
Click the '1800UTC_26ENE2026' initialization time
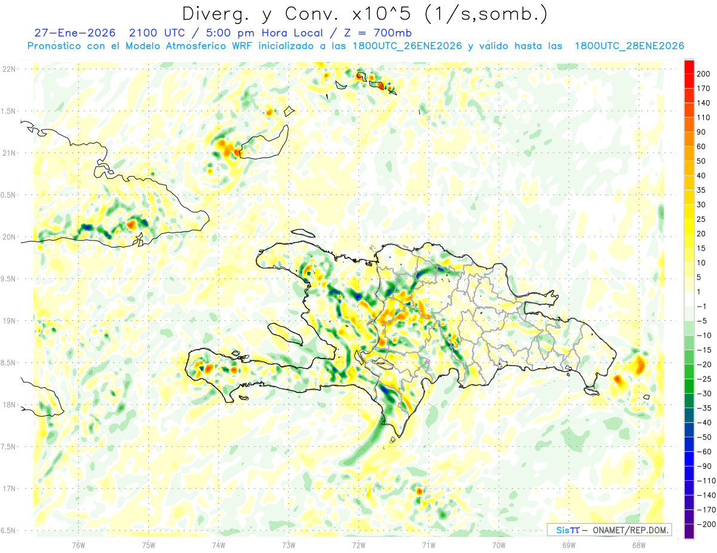tap(407, 46)
